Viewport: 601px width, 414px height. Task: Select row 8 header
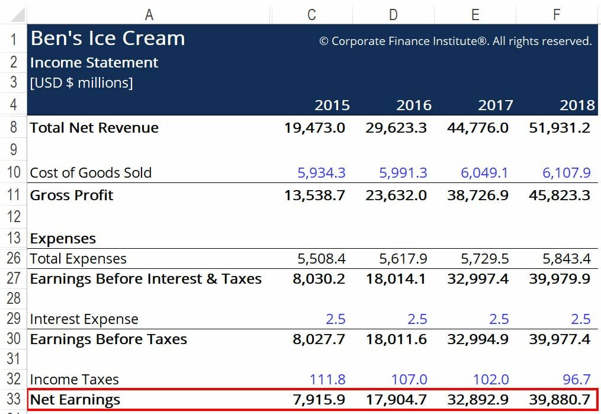(13, 127)
